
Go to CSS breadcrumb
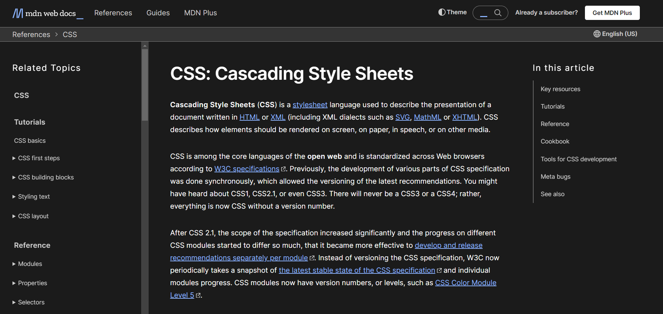tap(70, 35)
